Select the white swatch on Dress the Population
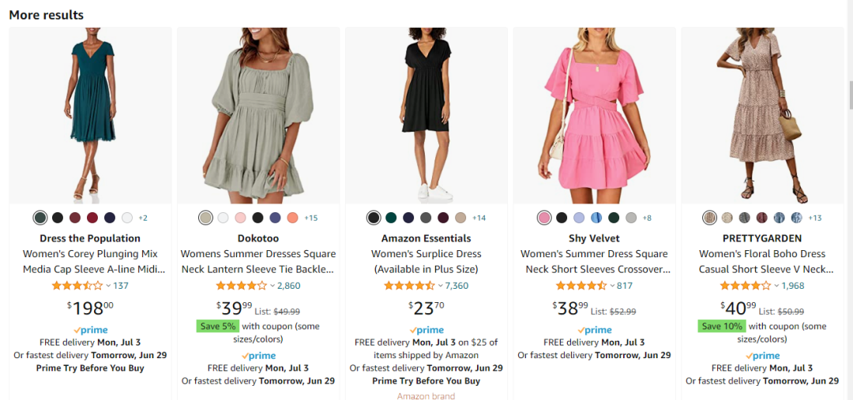Screen dimensions: 853x400 pyautogui.click(x=127, y=218)
